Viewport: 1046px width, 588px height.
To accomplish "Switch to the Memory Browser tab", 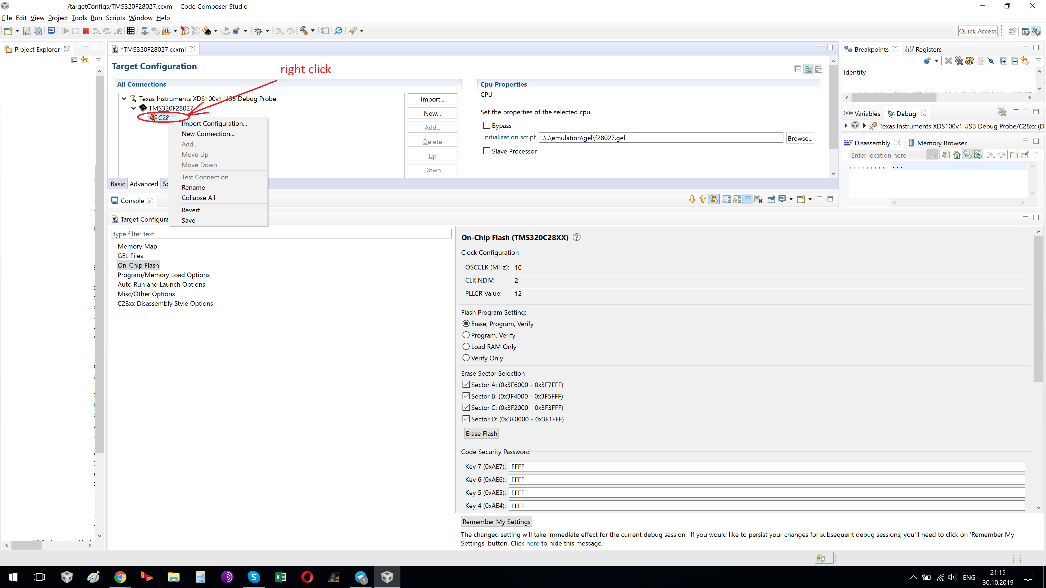I will 937,143.
